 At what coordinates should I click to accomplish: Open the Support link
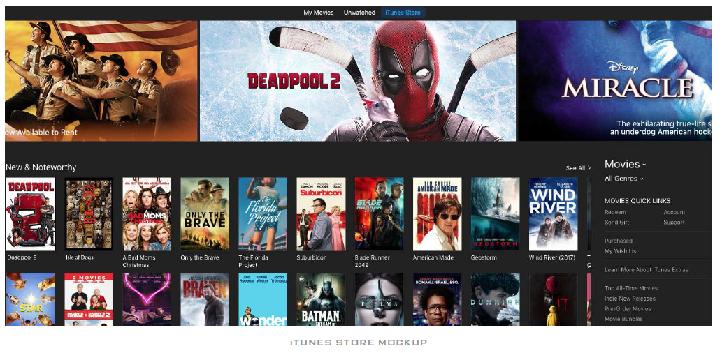tap(674, 223)
